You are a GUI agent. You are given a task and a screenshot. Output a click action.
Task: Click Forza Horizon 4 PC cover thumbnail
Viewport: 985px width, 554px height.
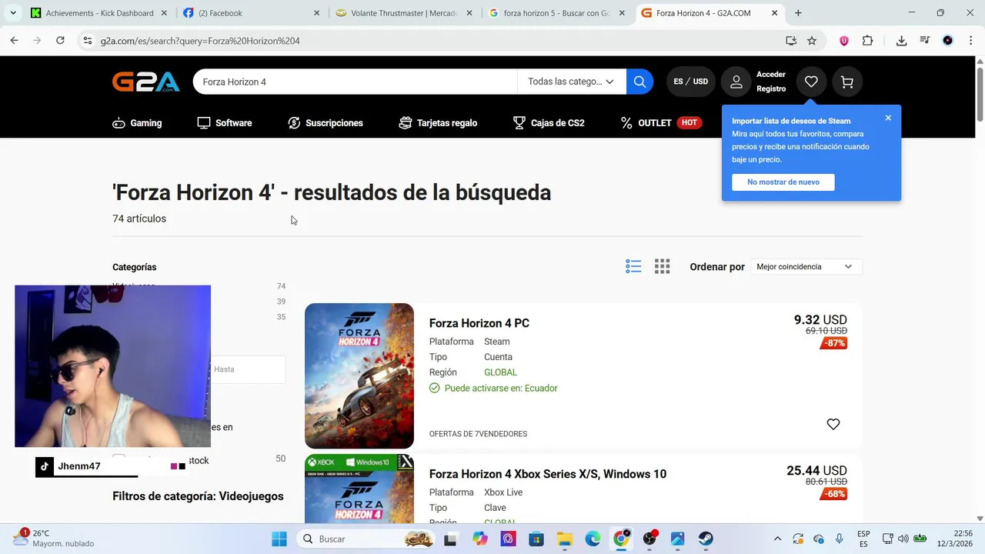click(x=359, y=375)
